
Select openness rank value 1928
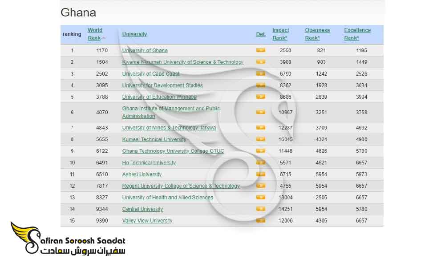[321, 85]
